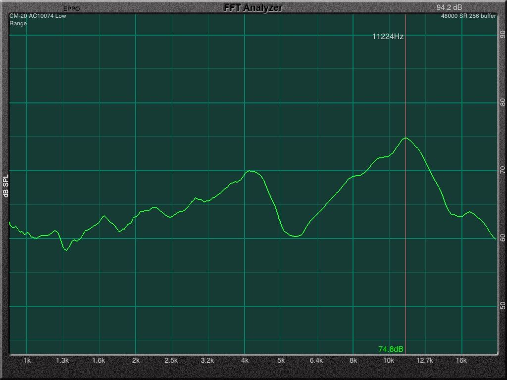This screenshot has height=380, width=507.
Task: Click the 50 dB scale label
Action: (503, 306)
